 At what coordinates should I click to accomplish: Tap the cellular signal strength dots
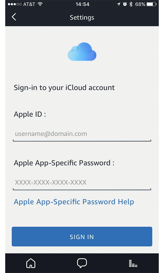point(15,4)
